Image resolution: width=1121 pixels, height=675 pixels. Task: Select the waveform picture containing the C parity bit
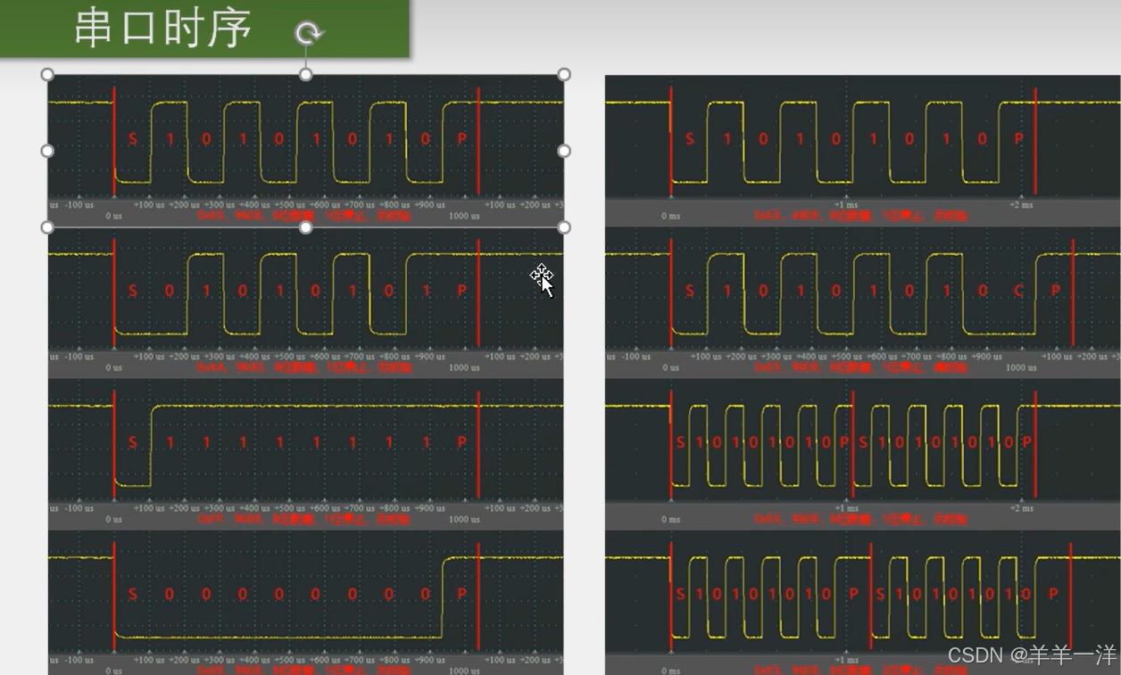click(x=862, y=302)
